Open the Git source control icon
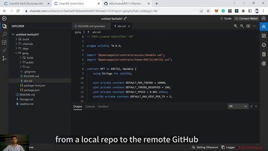This screenshot has height=151, width=268. (x=5, y=58)
